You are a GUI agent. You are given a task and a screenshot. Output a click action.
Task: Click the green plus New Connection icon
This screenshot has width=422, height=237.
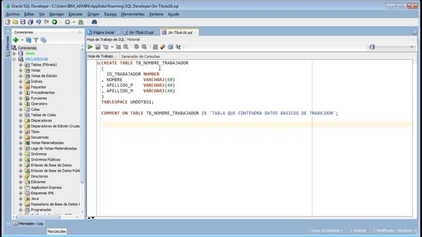16,40
